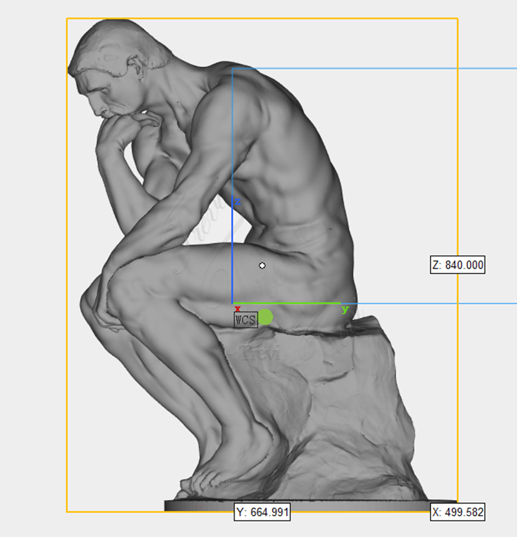Viewport: 517px width, 537px height.
Task: Select the WCS label box
Action: (246, 320)
